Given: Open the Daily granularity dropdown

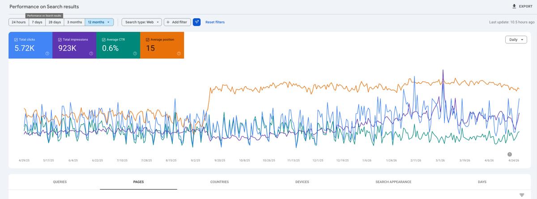Looking at the screenshot, I should (x=516, y=40).
